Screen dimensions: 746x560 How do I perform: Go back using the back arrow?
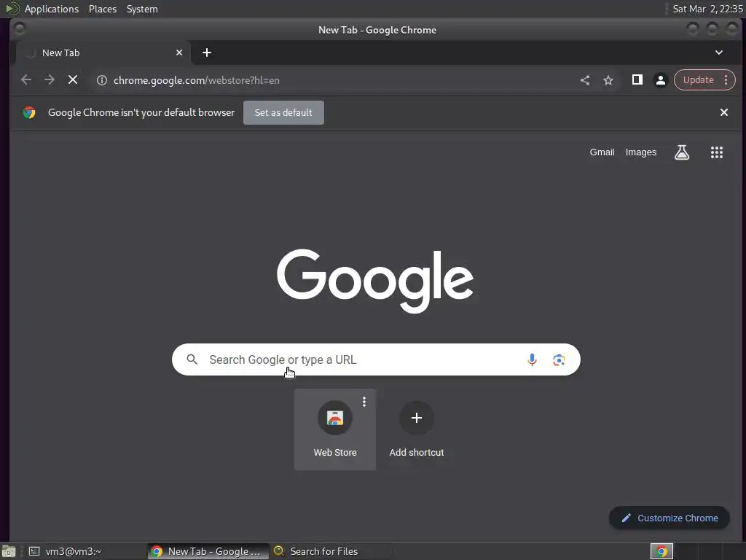[x=26, y=80]
